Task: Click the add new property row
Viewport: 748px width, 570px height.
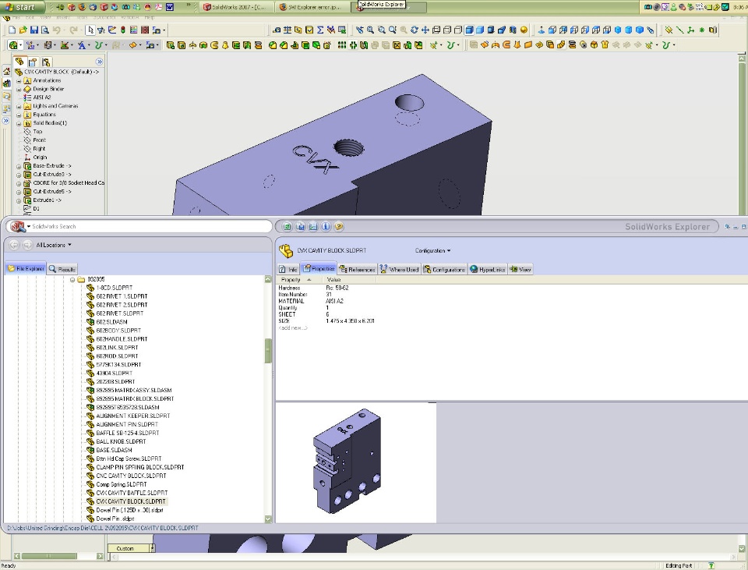Action: pyautogui.click(x=293, y=328)
